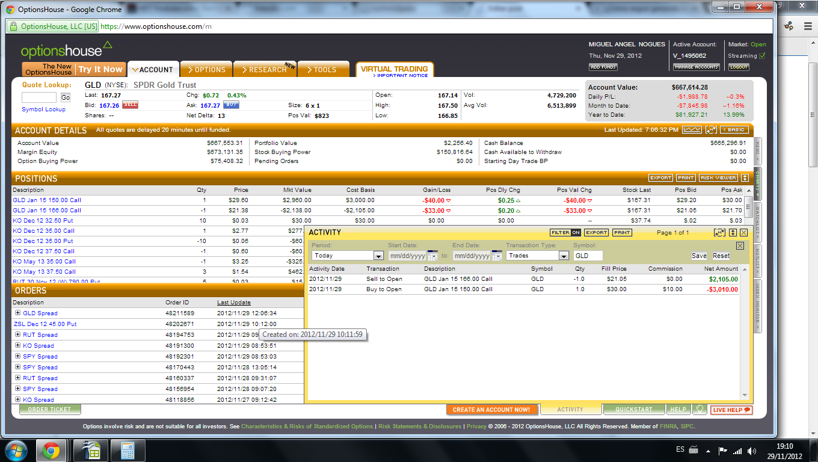
Task: Open the Start Date calendar picker
Action: (x=432, y=256)
